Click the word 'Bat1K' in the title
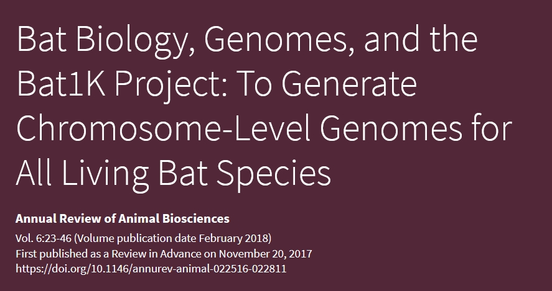This screenshot has height=291, width=552. coord(61,84)
